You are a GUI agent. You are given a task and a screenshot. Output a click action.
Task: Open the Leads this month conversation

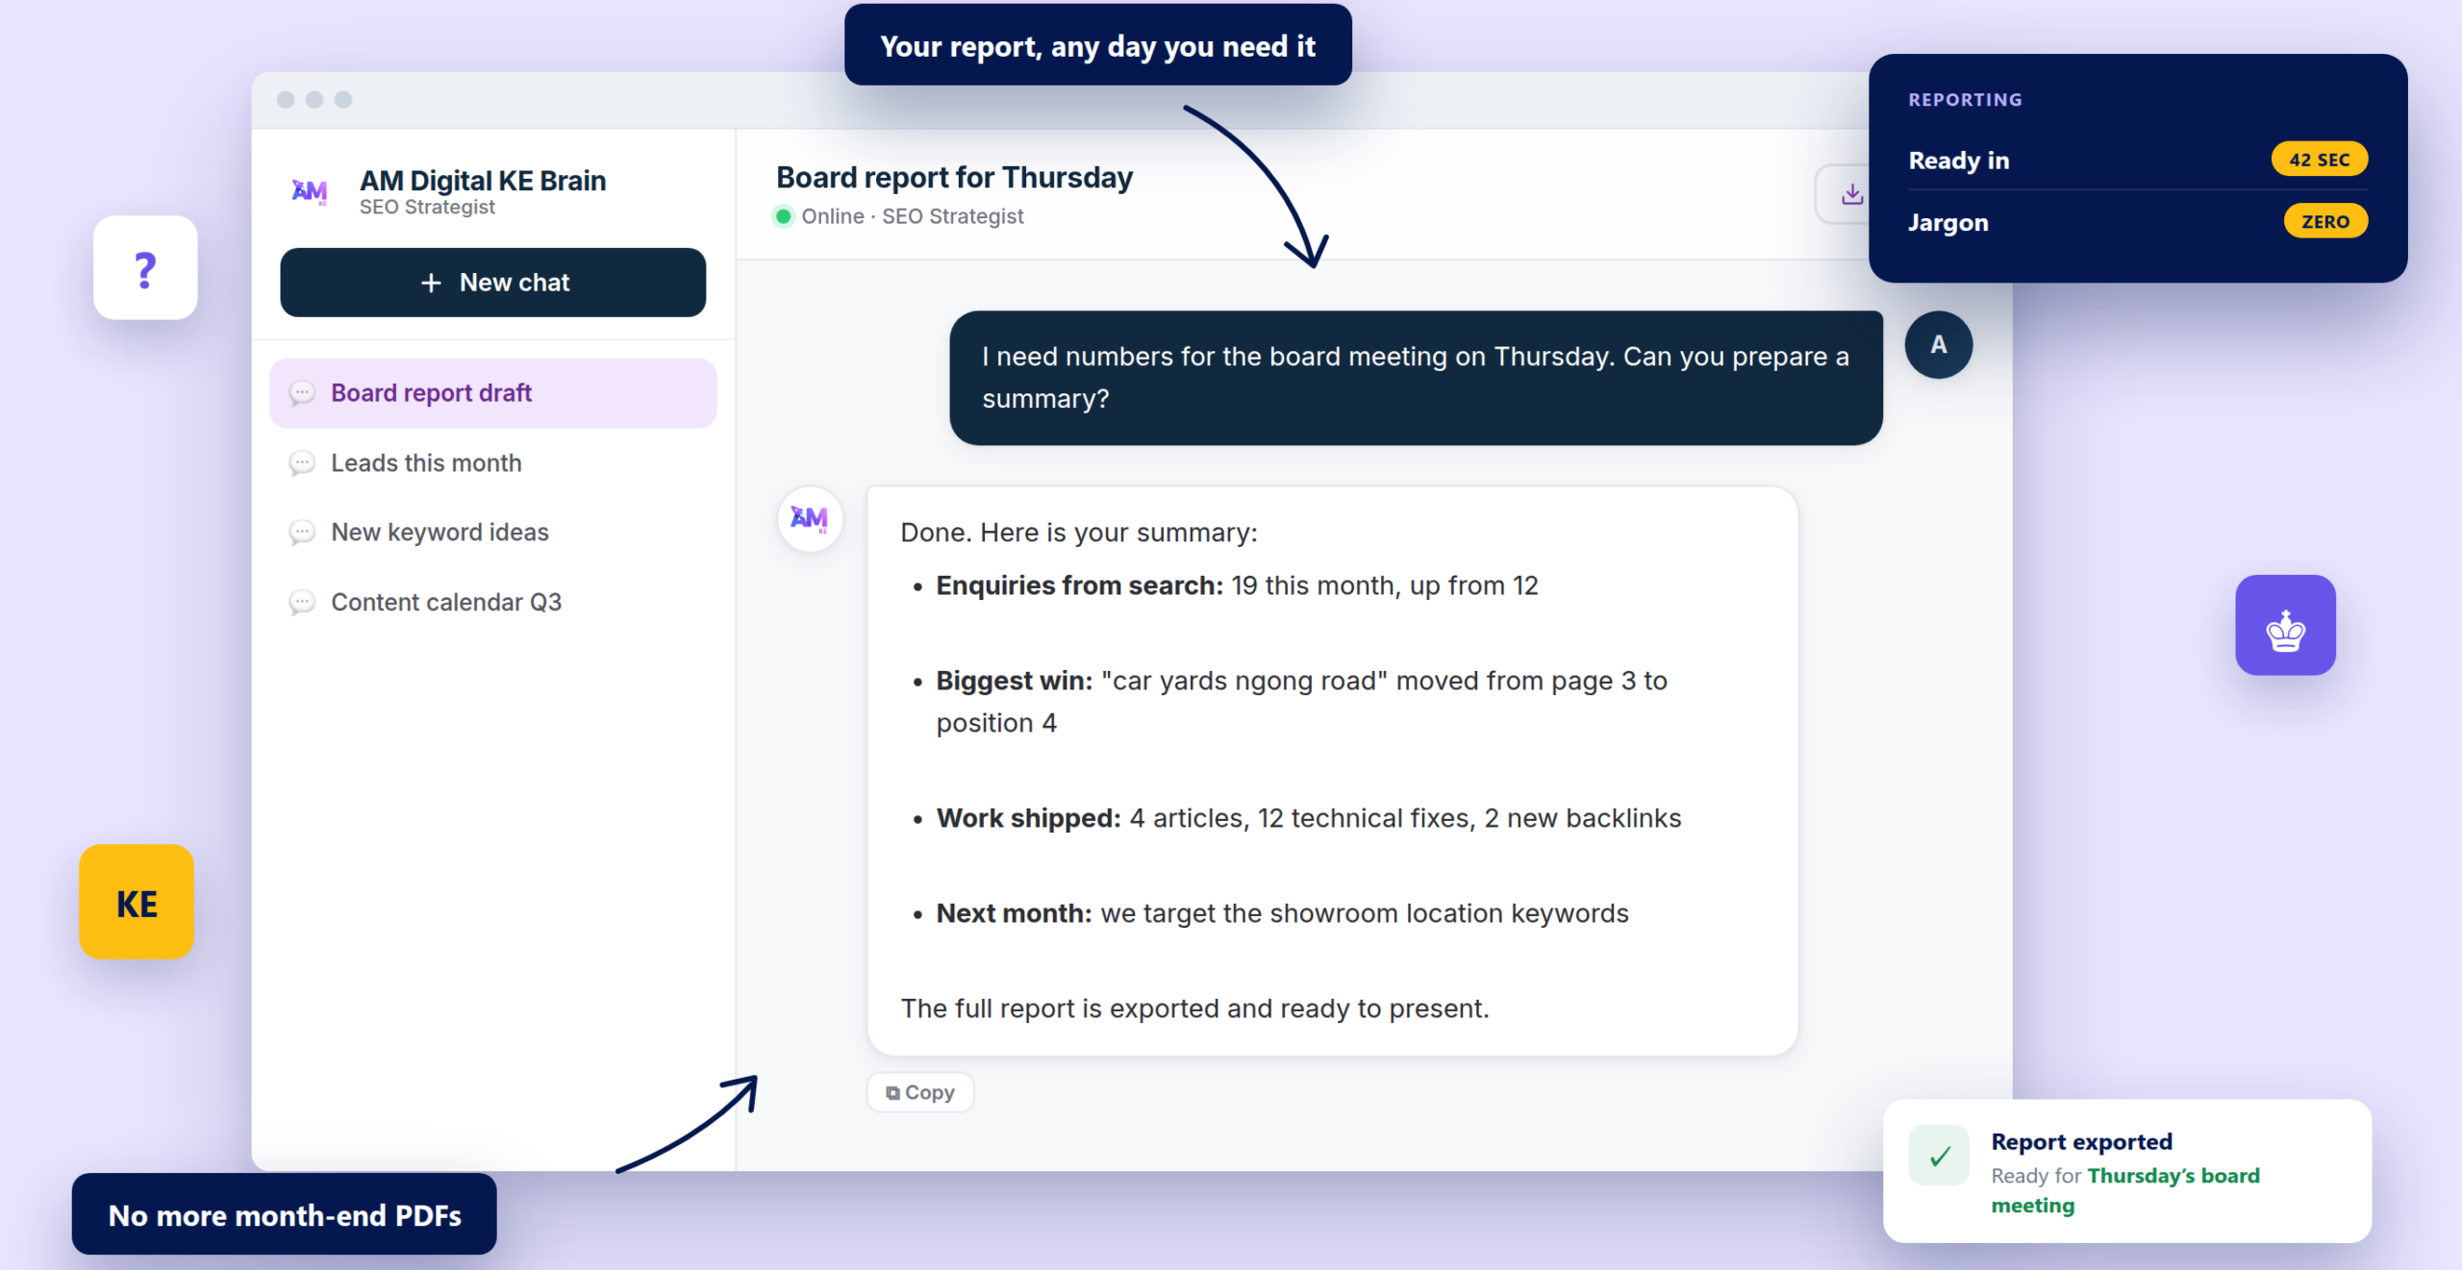pos(492,463)
